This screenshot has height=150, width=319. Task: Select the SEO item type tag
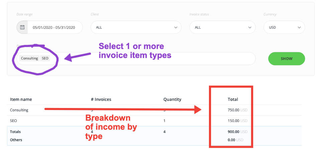pyautogui.click(x=45, y=58)
